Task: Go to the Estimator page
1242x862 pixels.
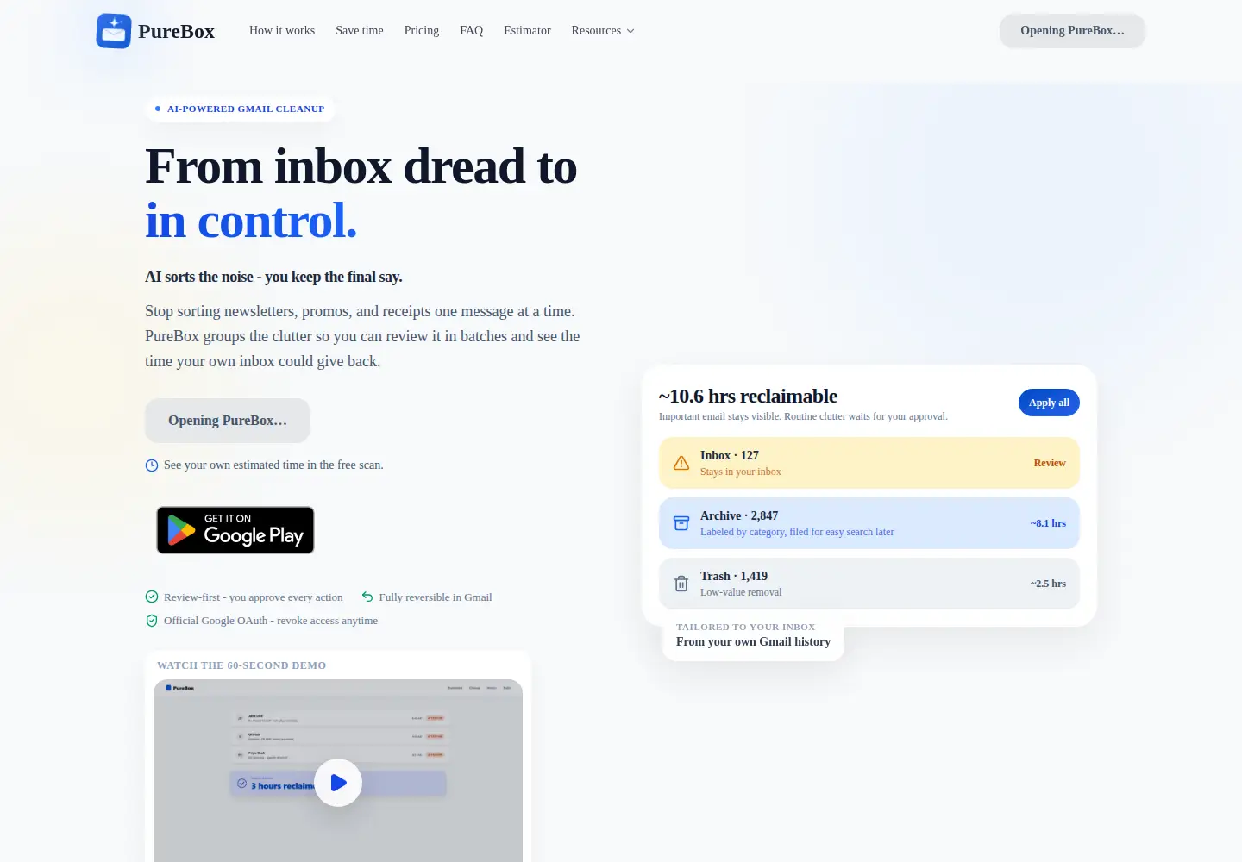Action: 527,30
